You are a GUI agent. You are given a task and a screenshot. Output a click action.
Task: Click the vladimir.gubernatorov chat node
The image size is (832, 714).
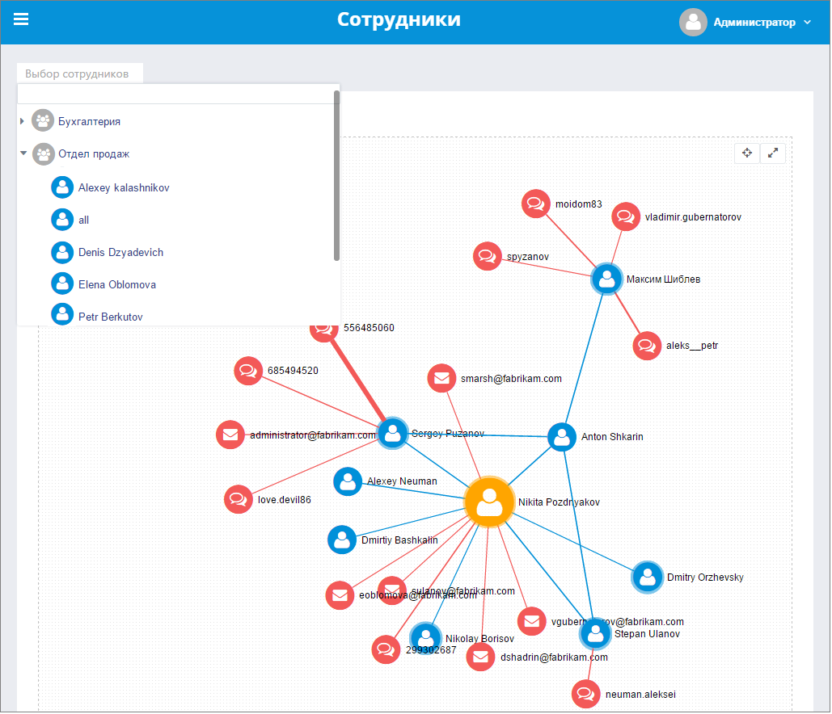click(626, 216)
